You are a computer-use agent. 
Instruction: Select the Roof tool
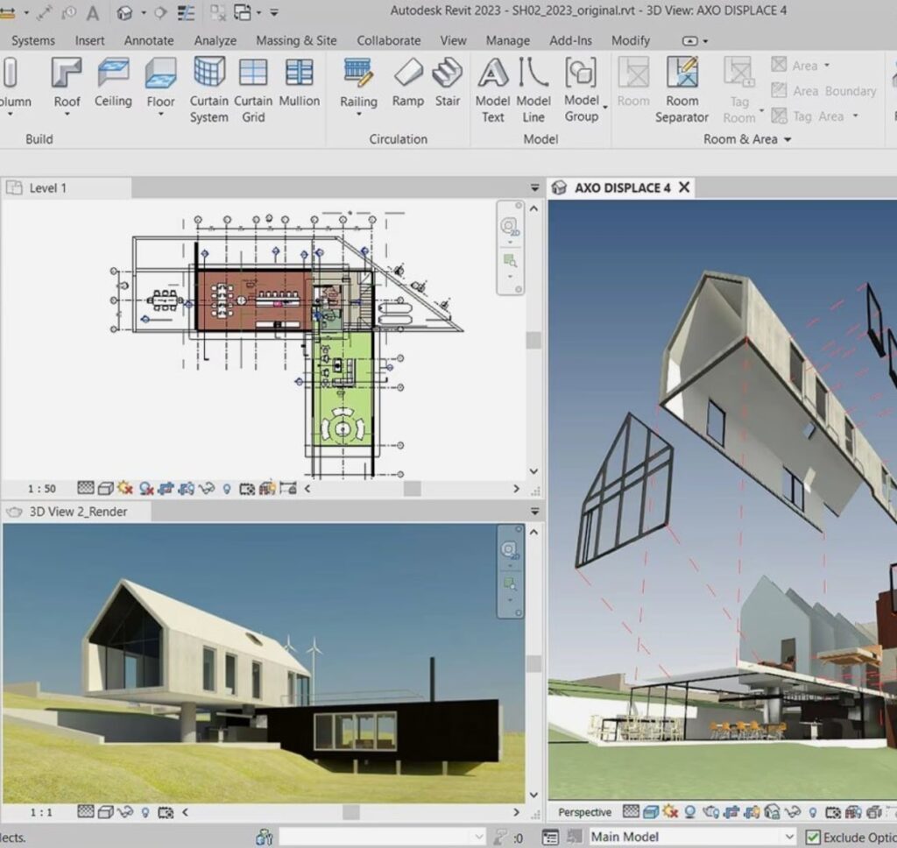pos(67,81)
